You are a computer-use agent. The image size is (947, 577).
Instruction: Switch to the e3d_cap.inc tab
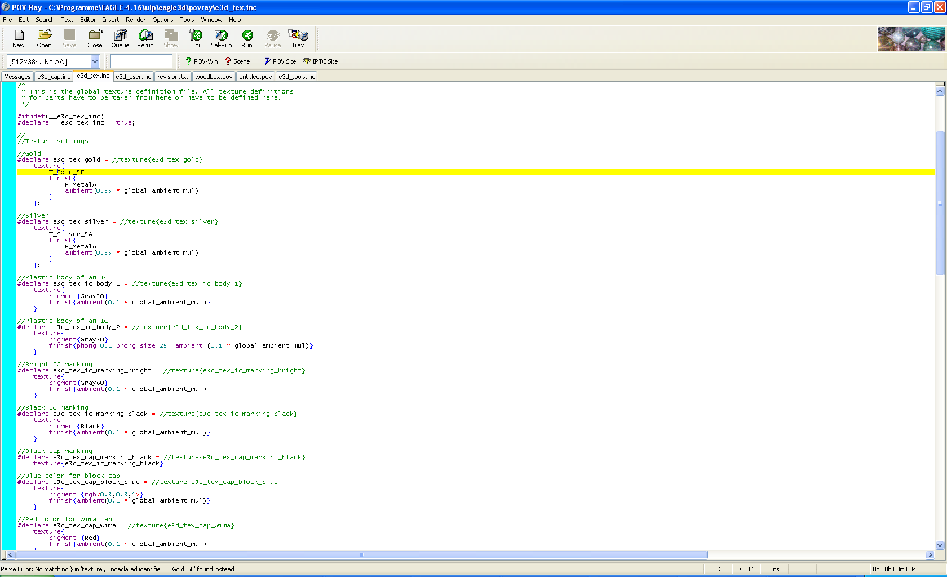(x=54, y=77)
